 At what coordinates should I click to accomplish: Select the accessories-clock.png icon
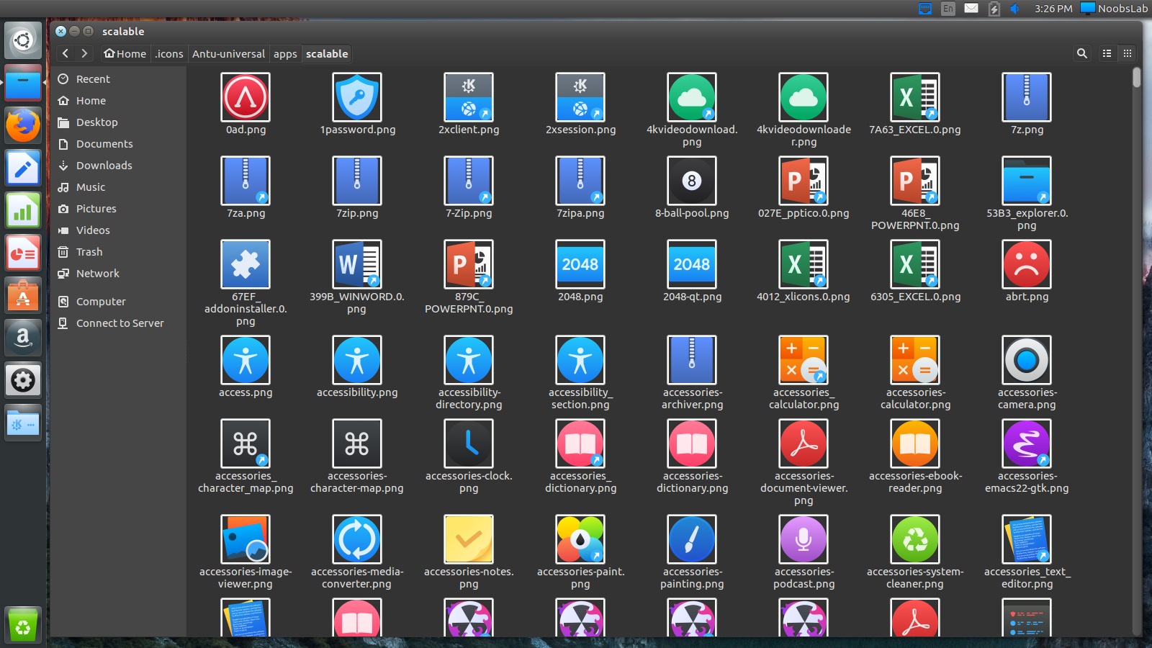(x=469, y=444)
